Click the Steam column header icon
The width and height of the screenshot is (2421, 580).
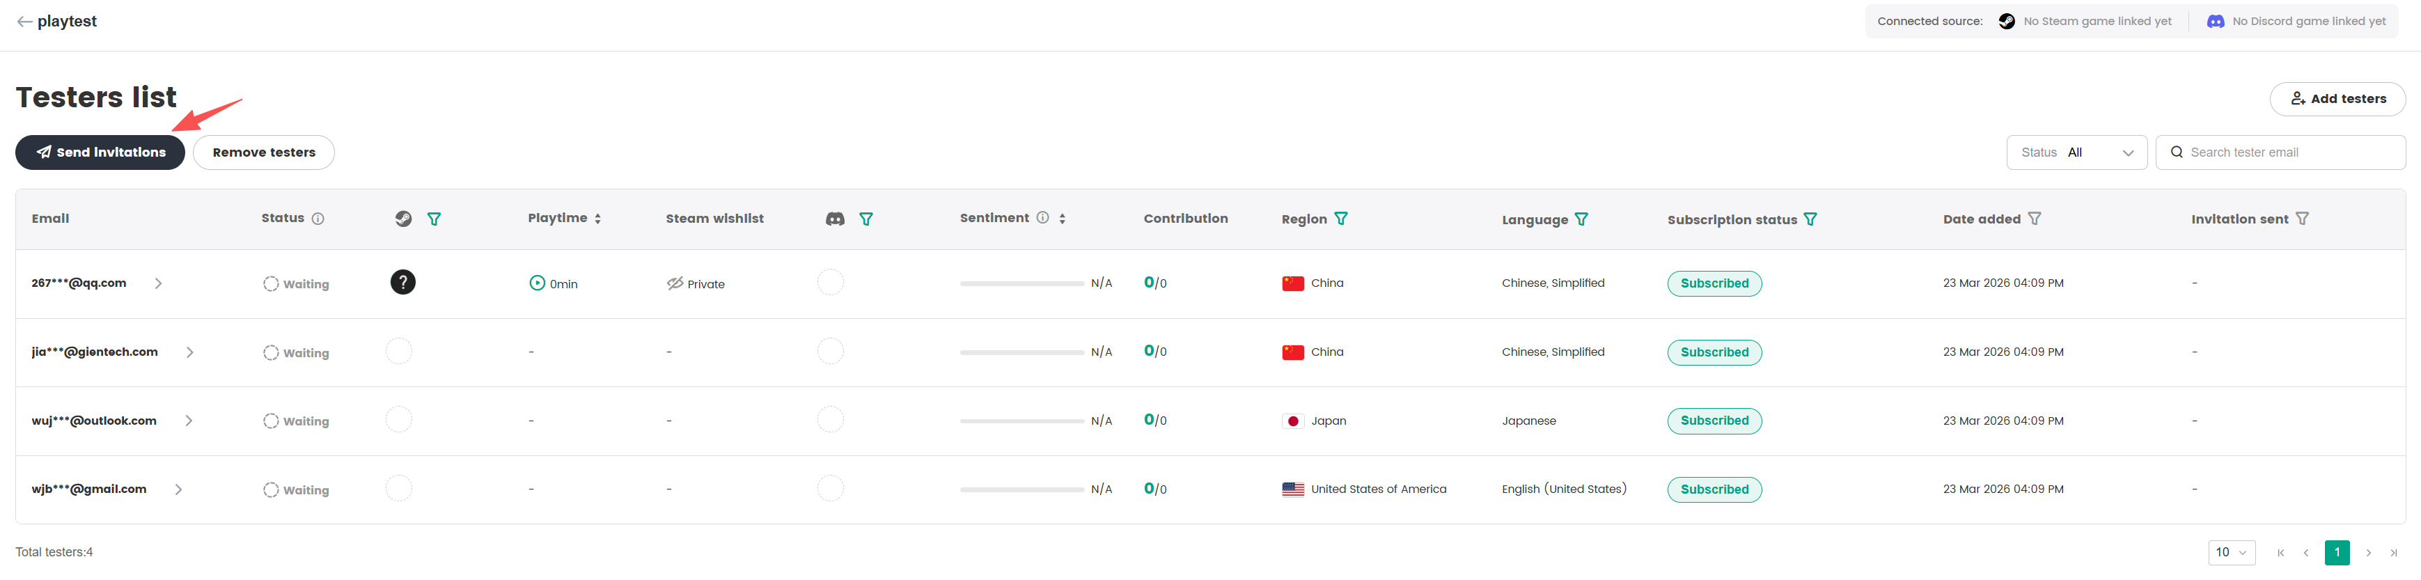pos(403,219)
